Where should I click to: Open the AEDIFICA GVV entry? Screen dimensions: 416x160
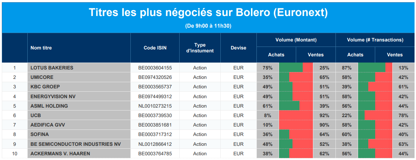point(47,125)
